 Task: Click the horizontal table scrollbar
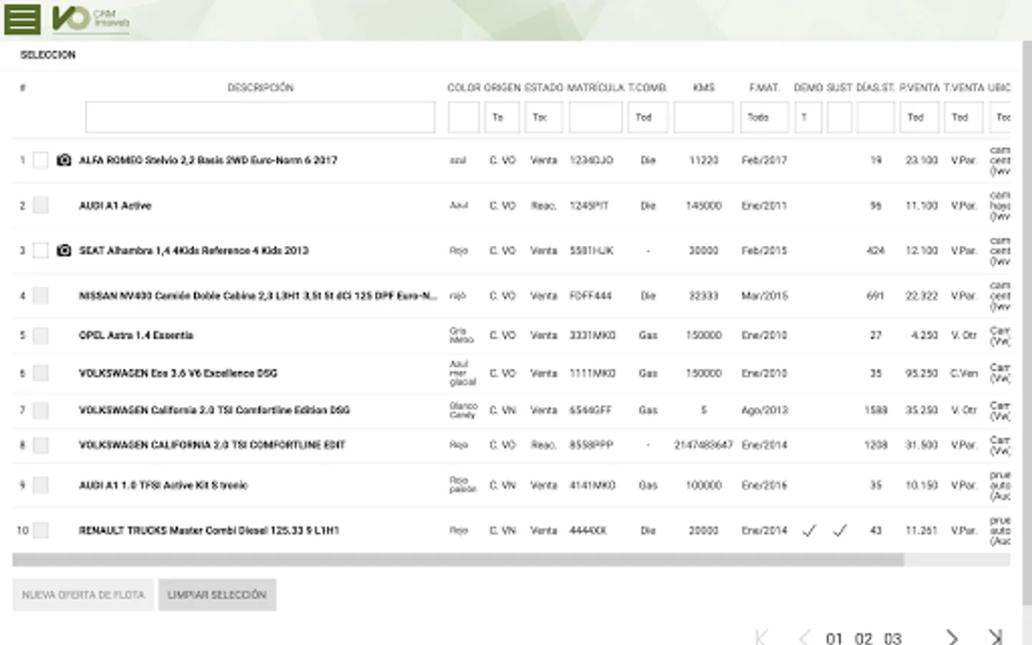tap(458, 560)
